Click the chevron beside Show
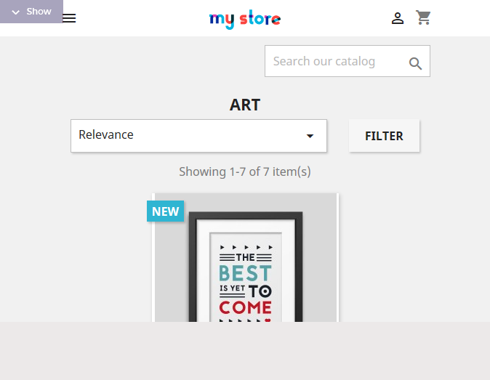490x380 pixels. (15, 12)
